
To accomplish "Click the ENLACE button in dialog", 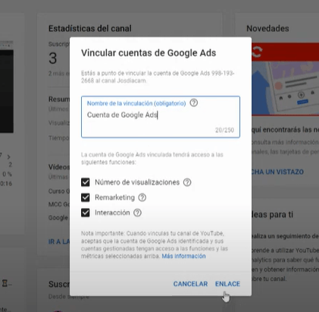I will click(227, 284).
